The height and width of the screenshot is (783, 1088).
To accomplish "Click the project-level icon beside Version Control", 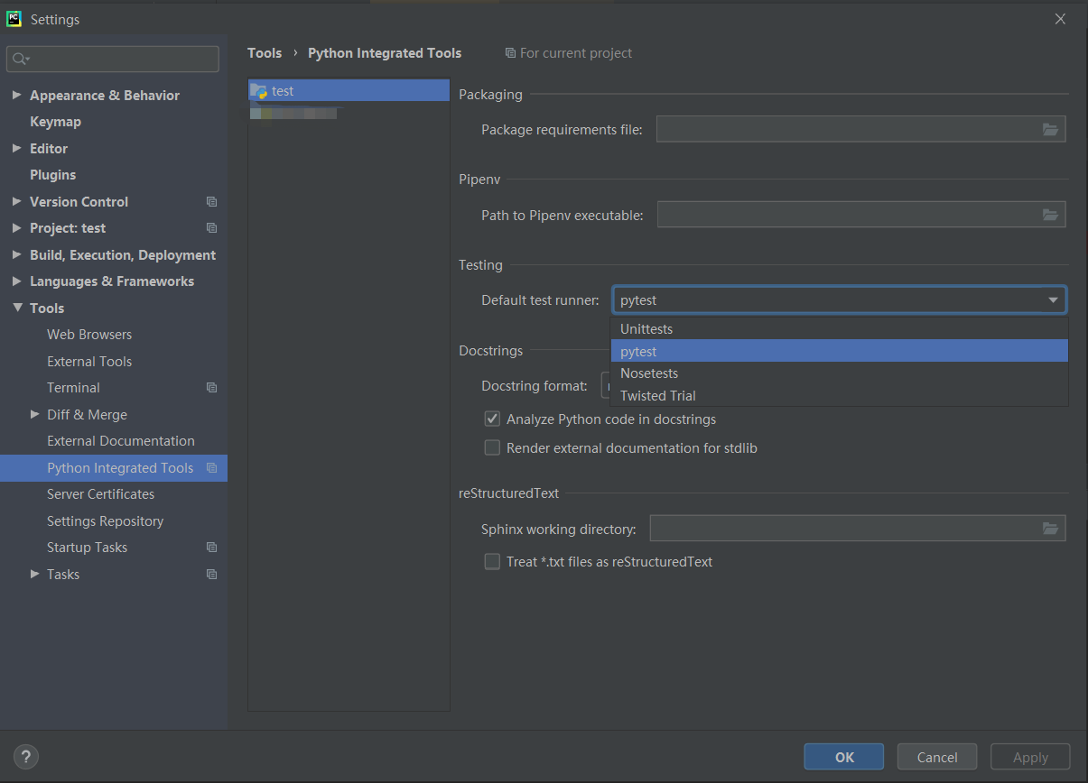I will tap(211, 202).
